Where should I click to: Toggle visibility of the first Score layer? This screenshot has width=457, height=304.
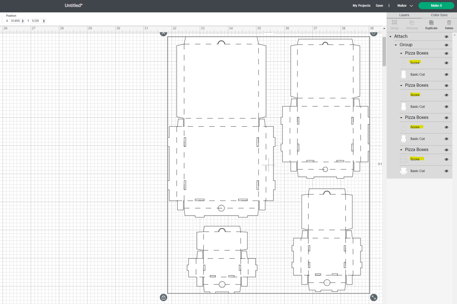(446, 63)
